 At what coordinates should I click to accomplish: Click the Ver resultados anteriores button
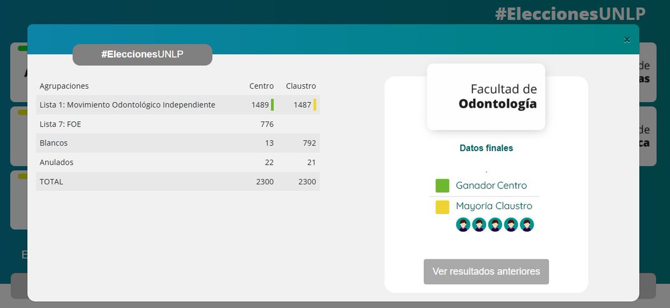pos(486,272)
